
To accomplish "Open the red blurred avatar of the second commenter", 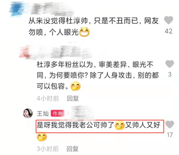I will (x=25, y=52).
